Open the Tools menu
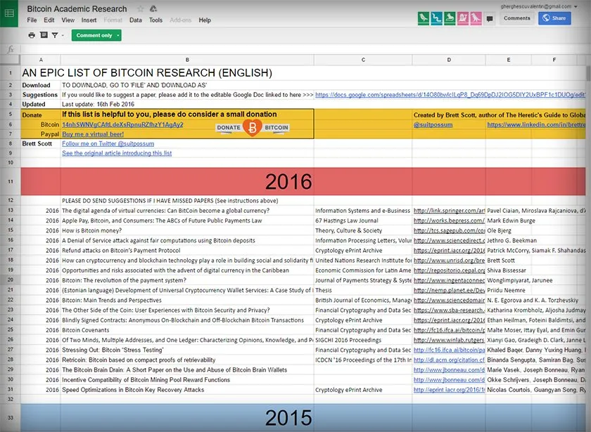 click(x=155, y=20)
